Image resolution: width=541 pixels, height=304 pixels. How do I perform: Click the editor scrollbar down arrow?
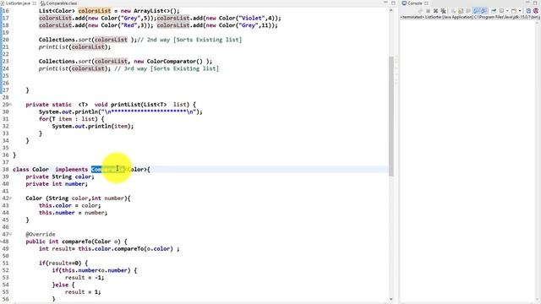tap(391, 299)
